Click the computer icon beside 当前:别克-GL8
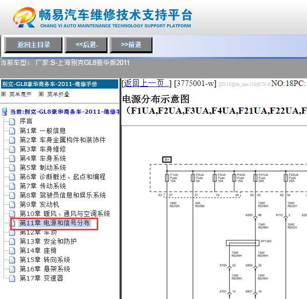Image resolution: width=307 pixels, height=299 pixels. 4,112
